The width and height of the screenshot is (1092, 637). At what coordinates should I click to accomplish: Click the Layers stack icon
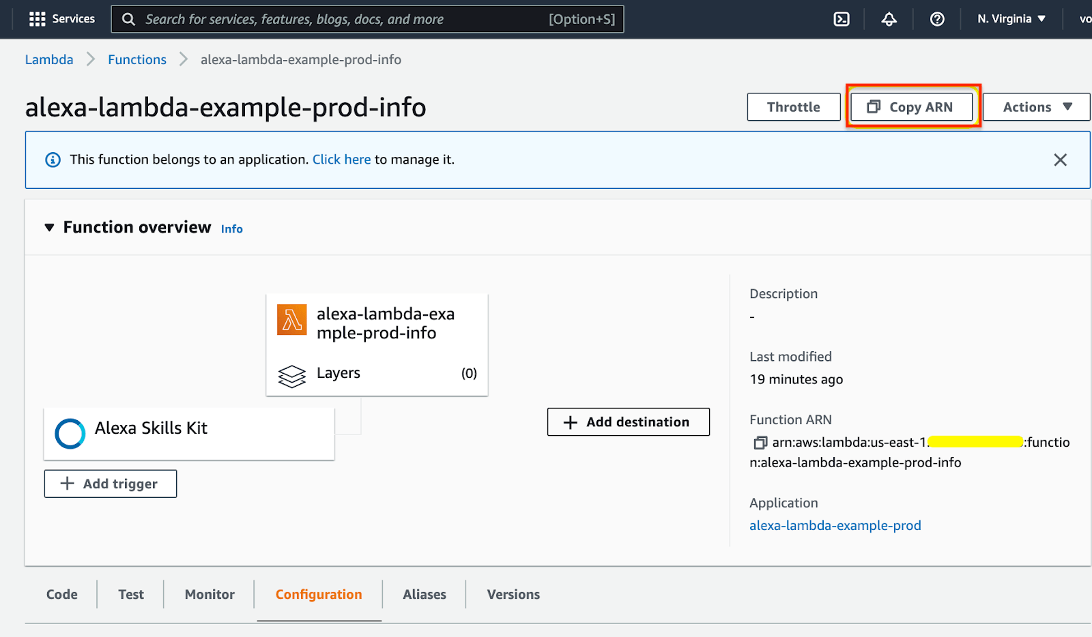(x=291, y=375)
